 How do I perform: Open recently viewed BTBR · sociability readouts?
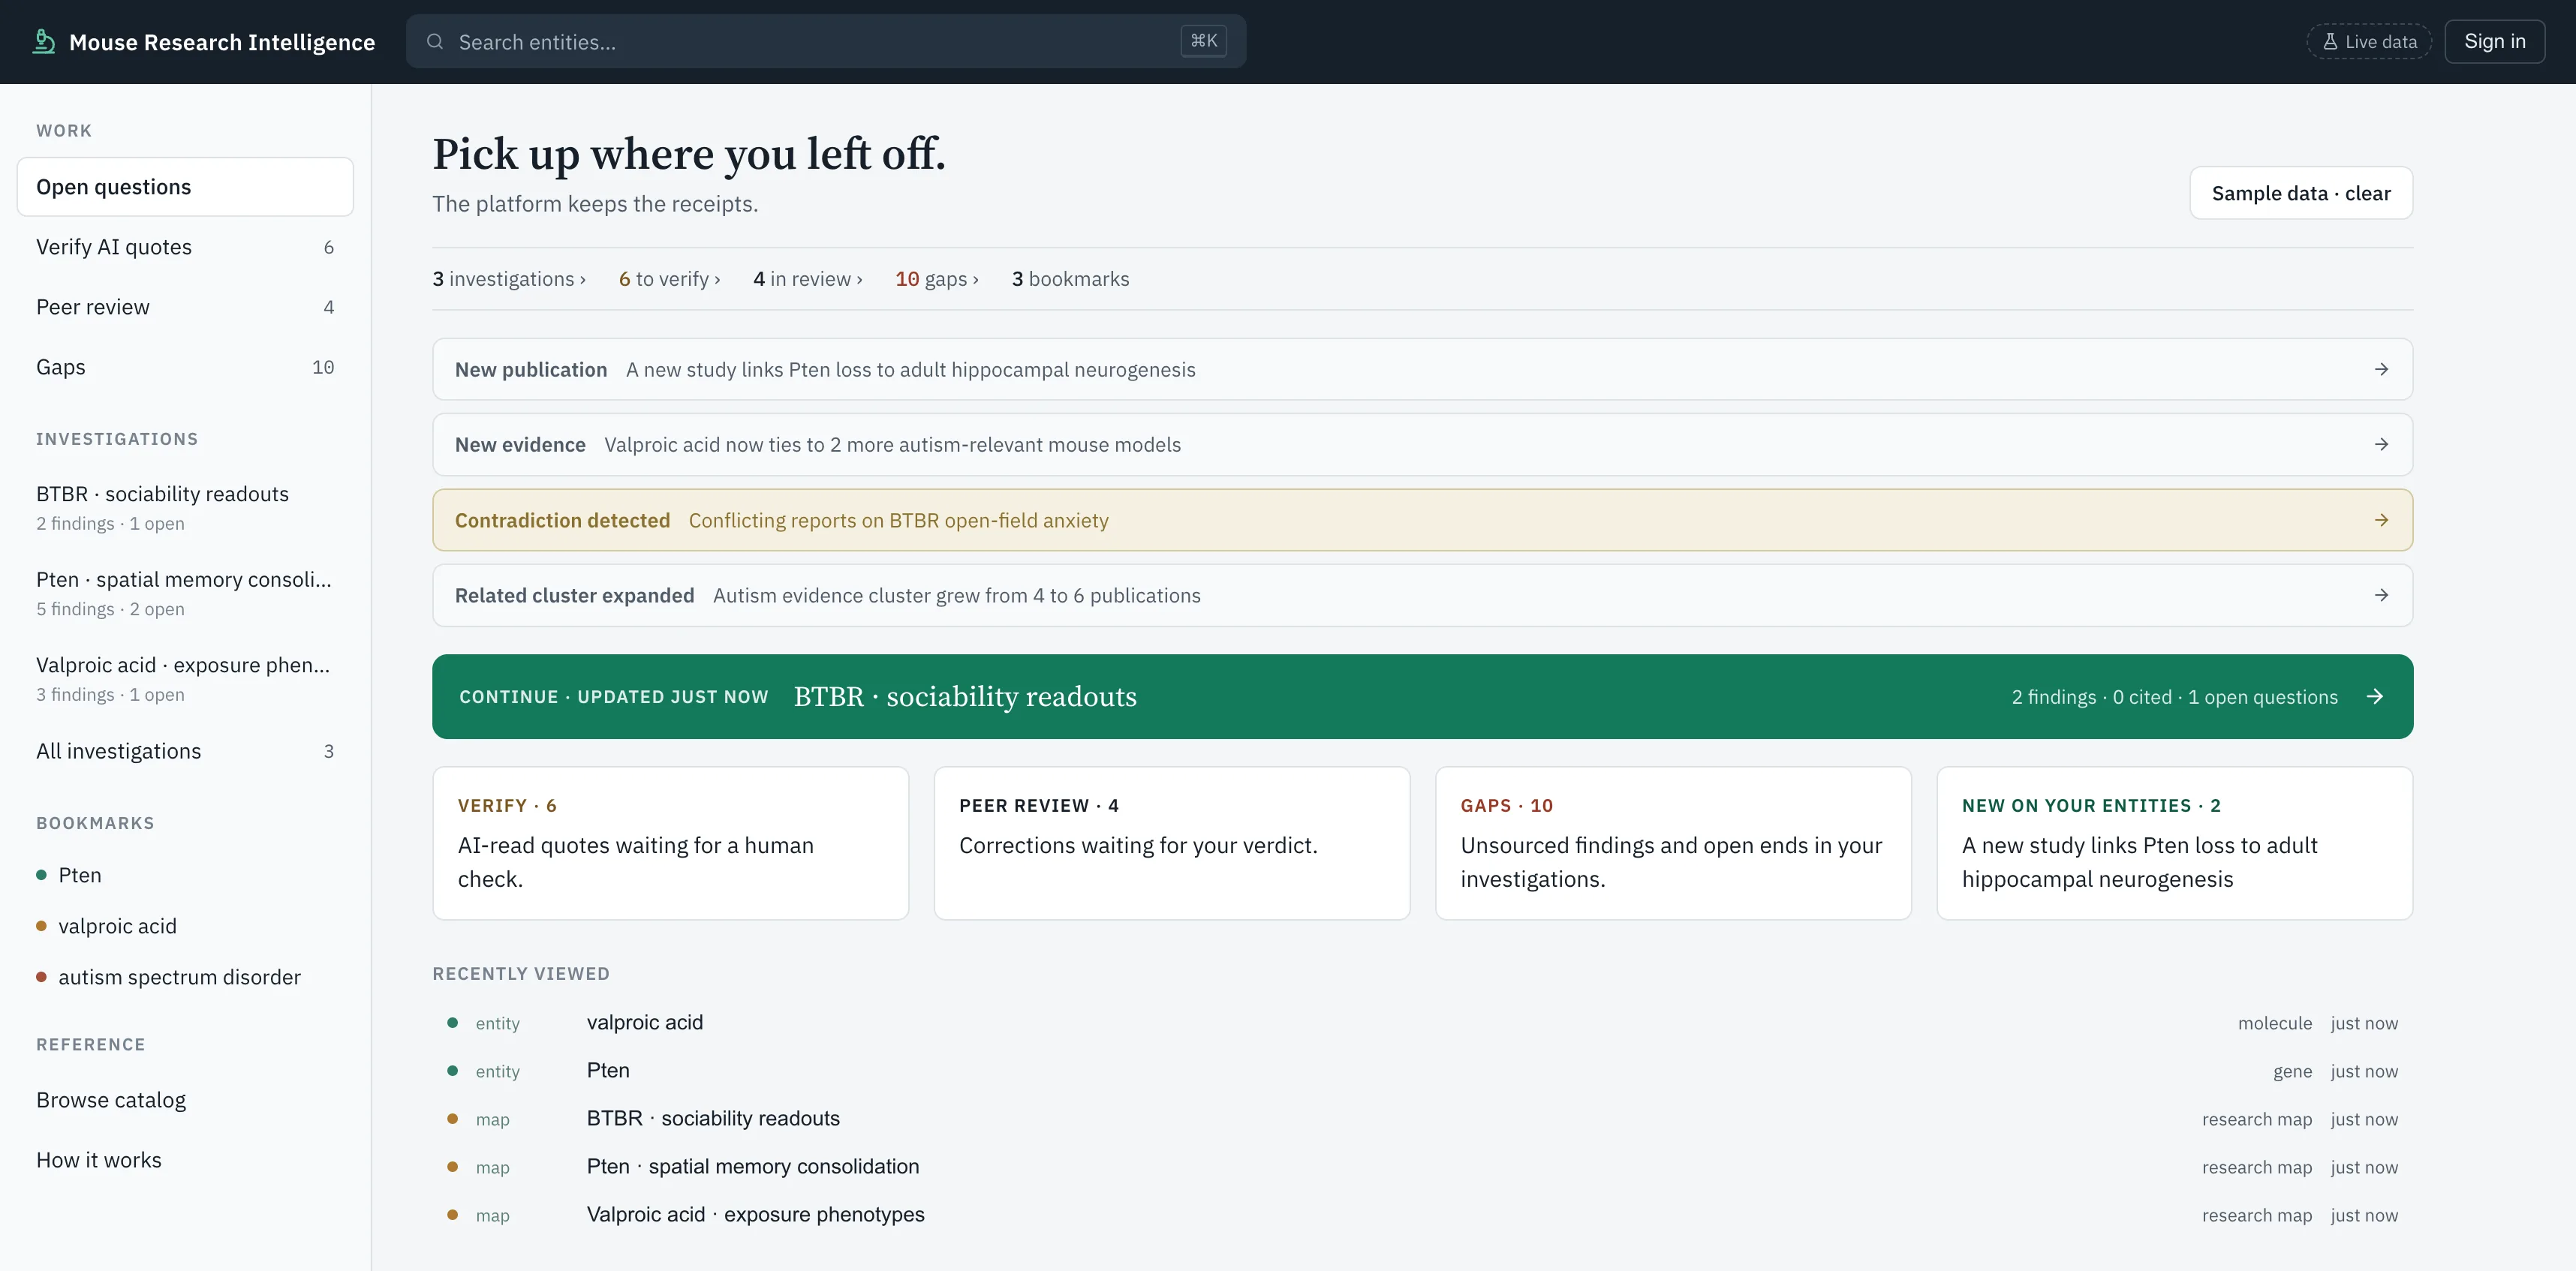[1422, 1119]
